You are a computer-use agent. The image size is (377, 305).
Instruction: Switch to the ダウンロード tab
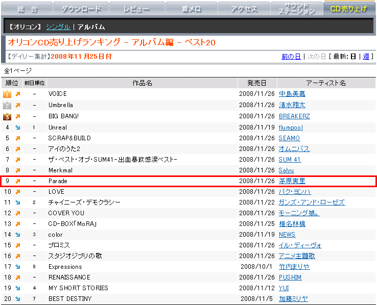coord(81,9)
